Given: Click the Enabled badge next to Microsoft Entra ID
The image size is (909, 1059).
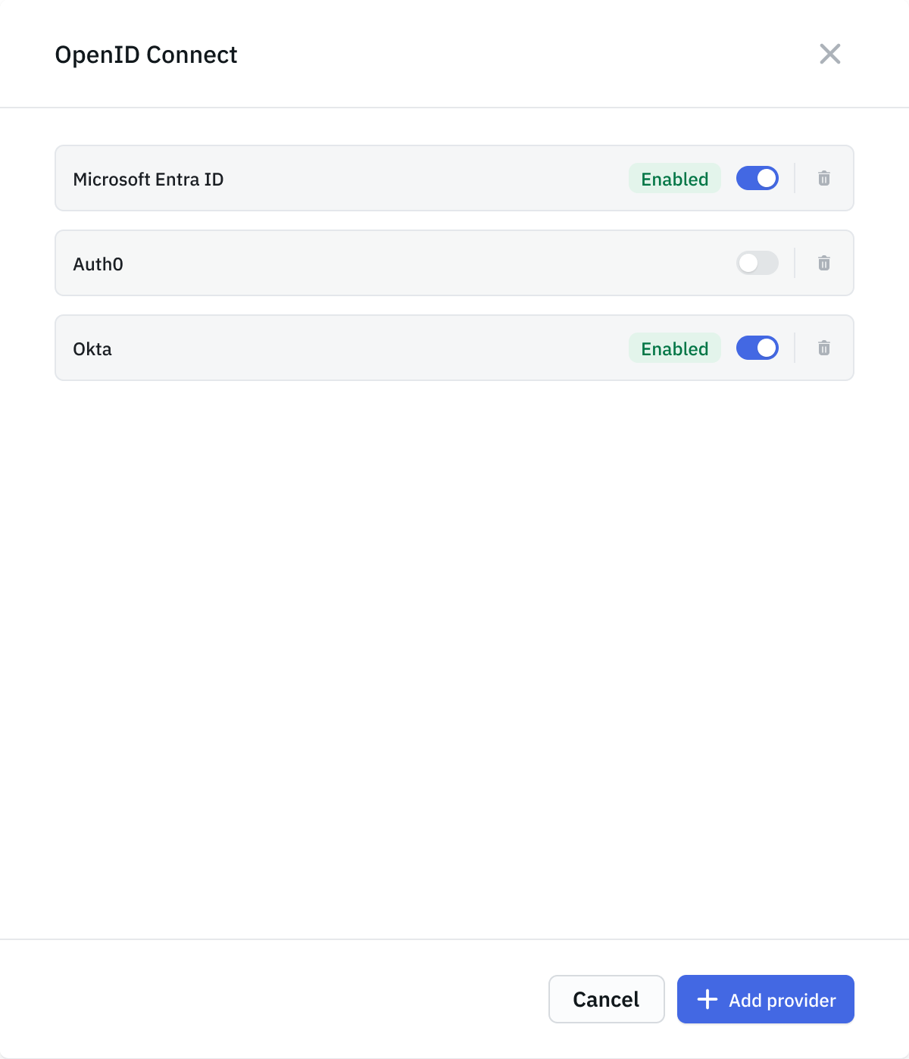Looking at the screenshot, I should click(674, 178).
